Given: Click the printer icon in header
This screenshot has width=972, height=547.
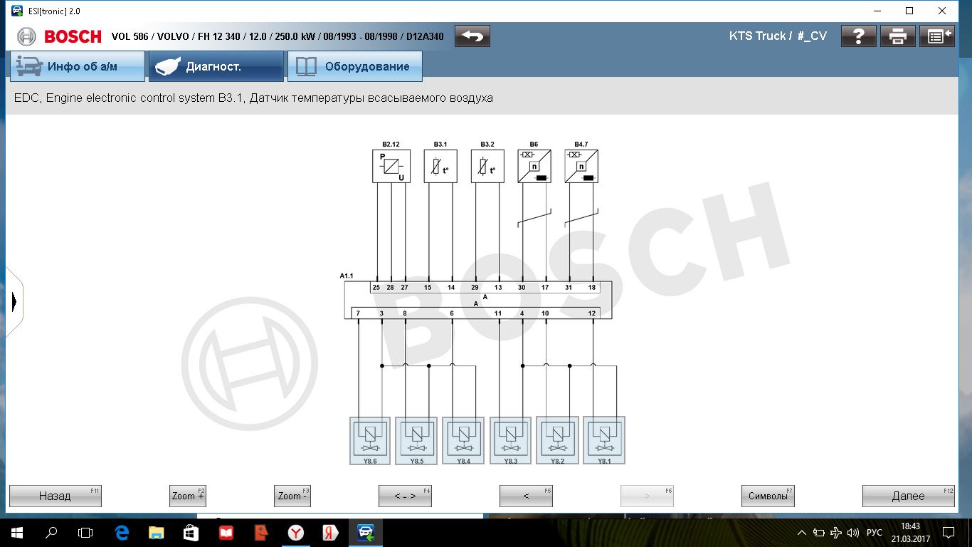Looking at the screenshot, I should [x=898, y=36].
